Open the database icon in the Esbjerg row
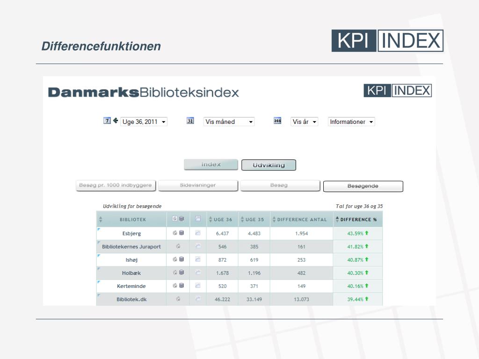This screenshot has width=479, height=359. [181, 233]
